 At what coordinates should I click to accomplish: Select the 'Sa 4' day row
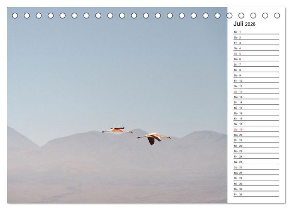(x=256, y=48)
